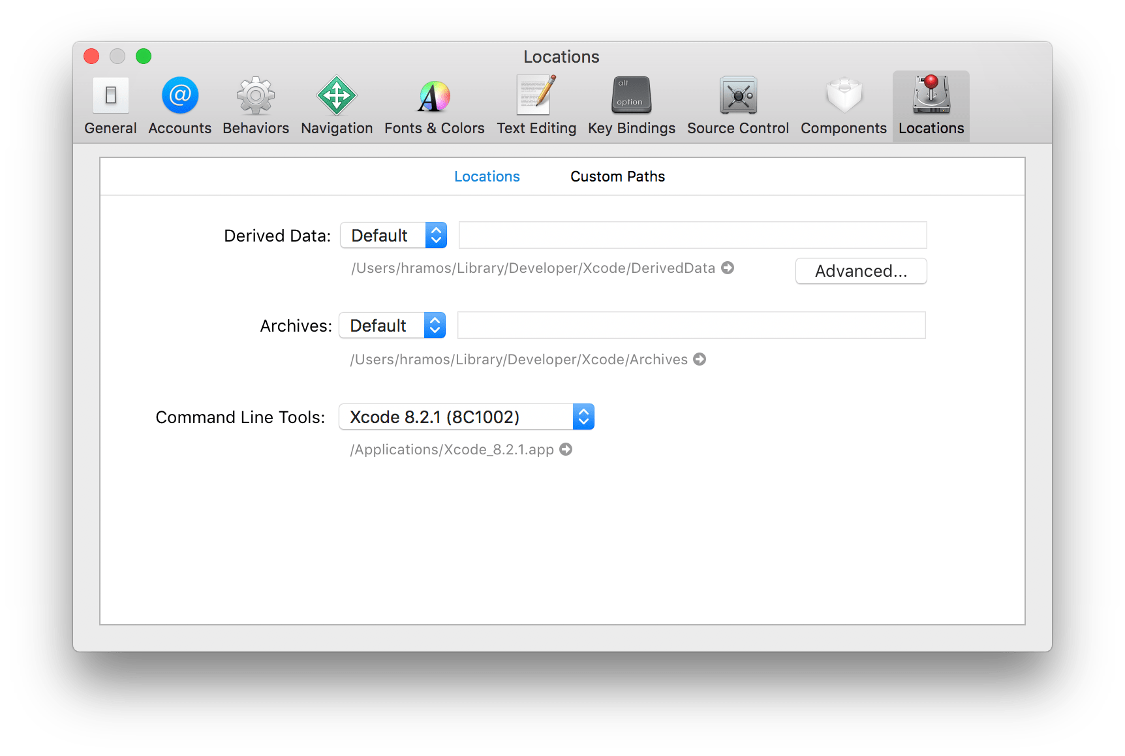The height and width of the screenshot is (756, 1125).
Task: Open the Archives location dropdown
Action: [392, 325]
